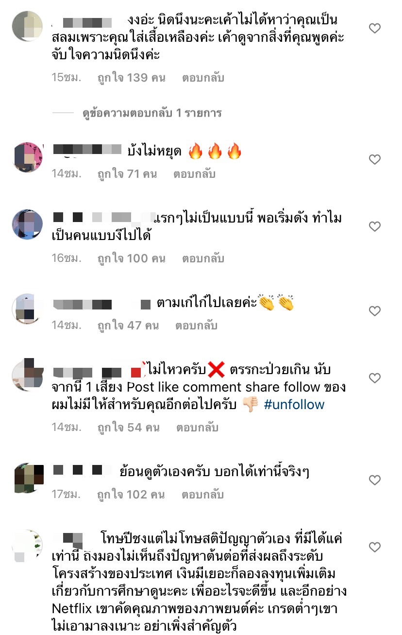402x635 pixels.
Task: Like the comment with the #unfollow hashtag
Action: pos(374,378)
